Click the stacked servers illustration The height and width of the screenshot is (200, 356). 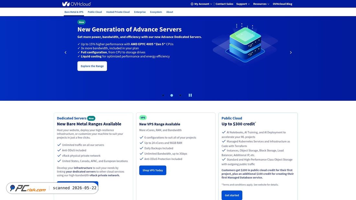(245, 43)
